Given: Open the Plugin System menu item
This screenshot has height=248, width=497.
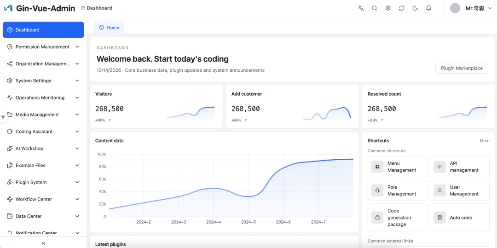Looking at the screenshot, I should click(x=43, y=183).
